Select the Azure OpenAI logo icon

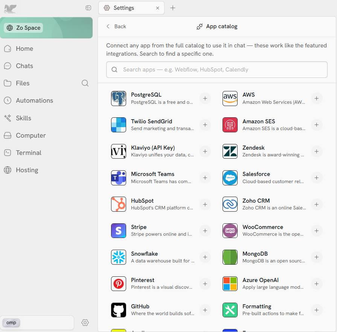click(230, 284)
